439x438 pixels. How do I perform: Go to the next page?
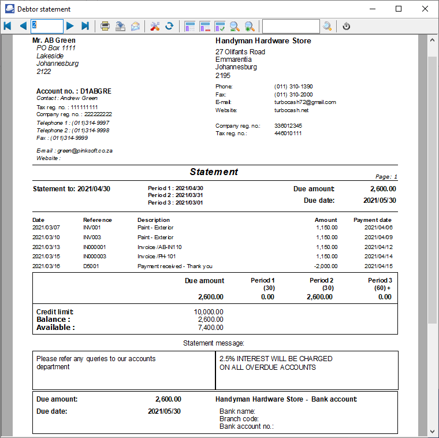70,26
